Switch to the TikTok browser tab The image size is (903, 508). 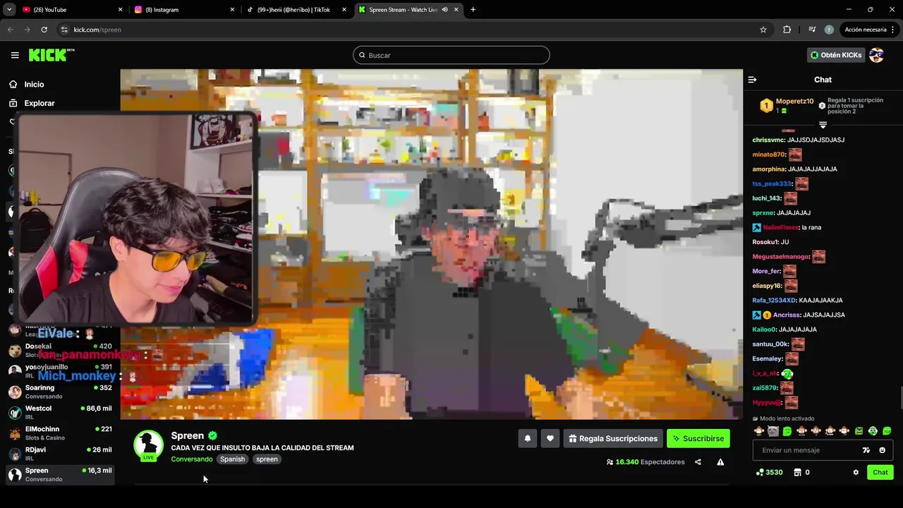click(x=296, y=10)
